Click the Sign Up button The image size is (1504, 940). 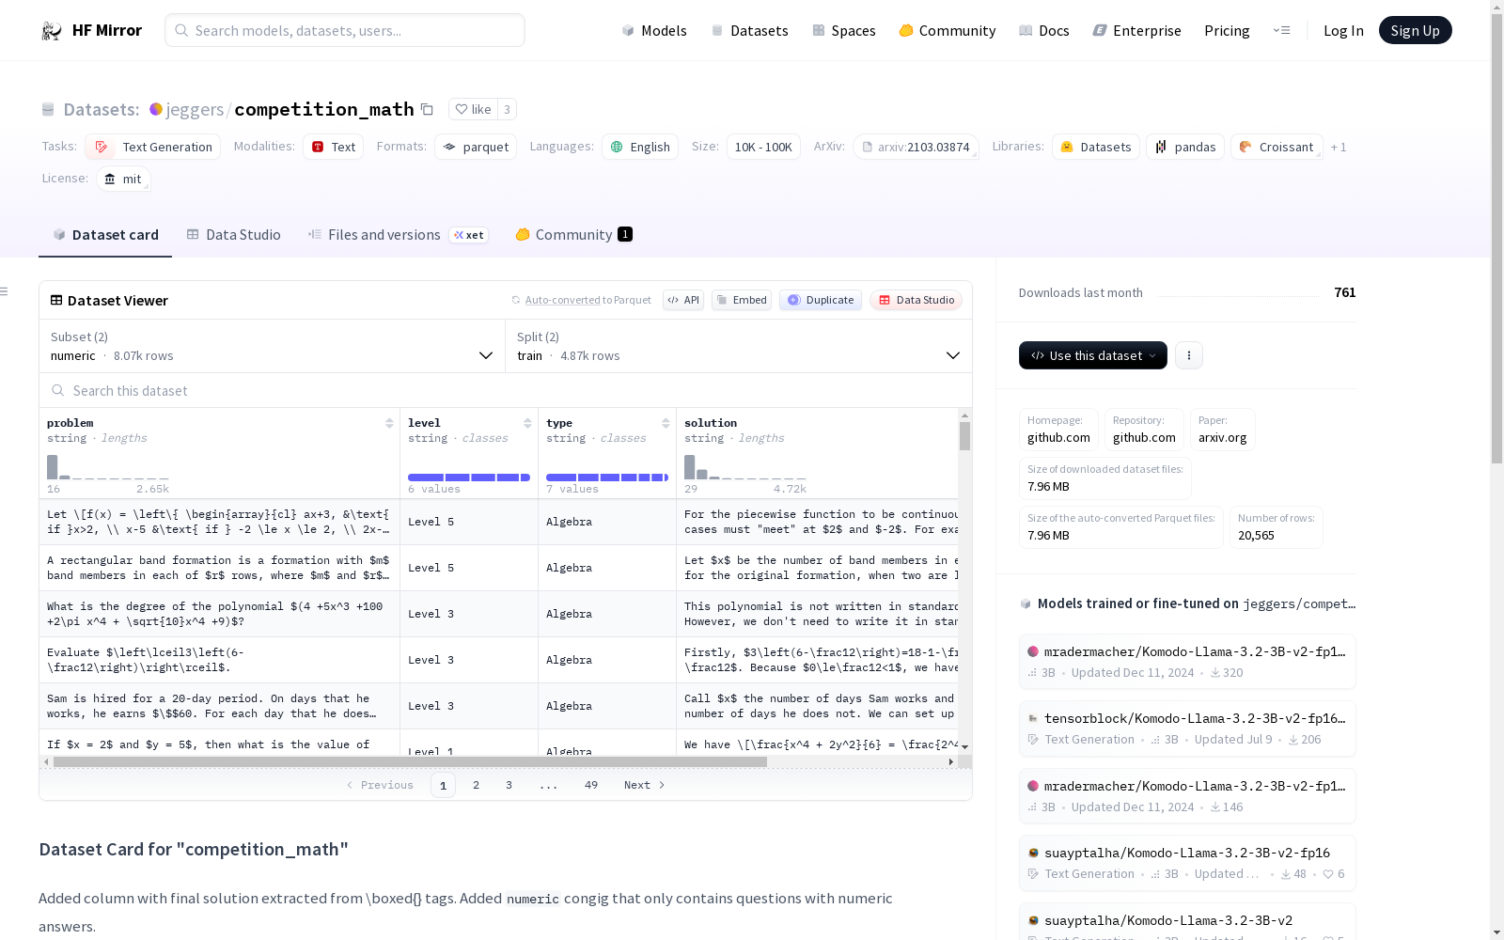click(1415, 30)
